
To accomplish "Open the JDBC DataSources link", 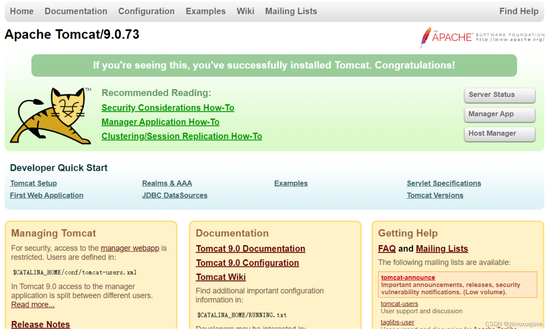I will pos(175,195).
